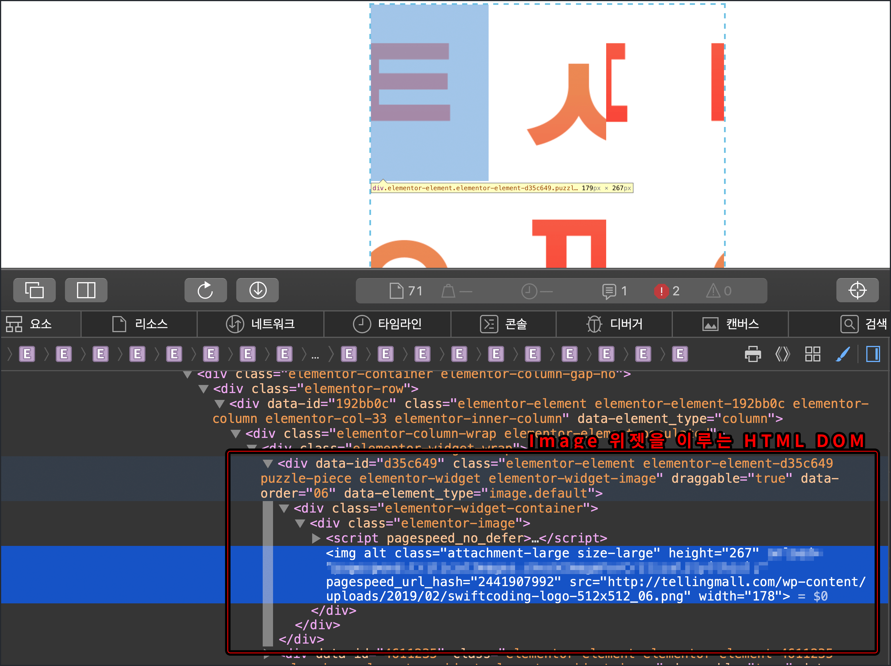Screen dimensions: 891x666
Task: Switch to the 네트워크 tab
Action: pos(261,324)
